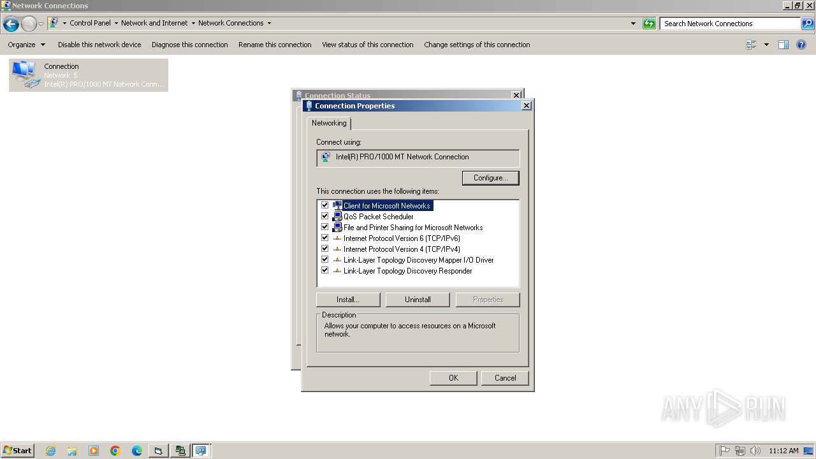The image size is (816, 459).
Task: Click the greyed Properties button
Action: 488,300
